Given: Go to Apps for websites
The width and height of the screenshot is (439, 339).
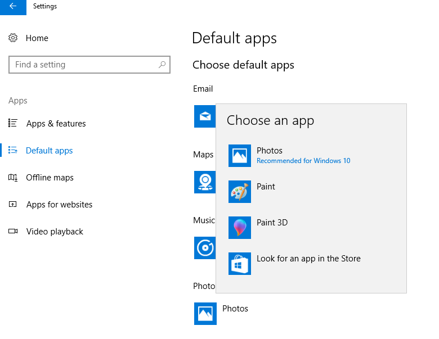Looking at the screenshot, I should pos(59,205).
